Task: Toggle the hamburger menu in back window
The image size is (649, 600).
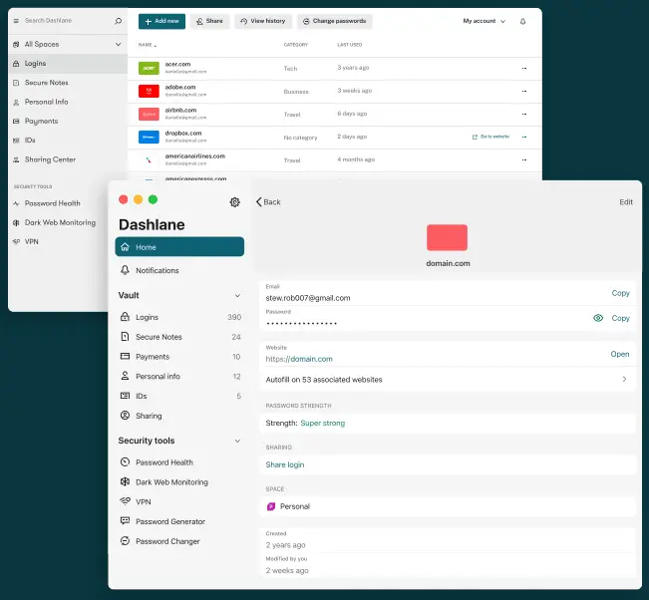Action: pyautogui.click(x=16, y=20)
